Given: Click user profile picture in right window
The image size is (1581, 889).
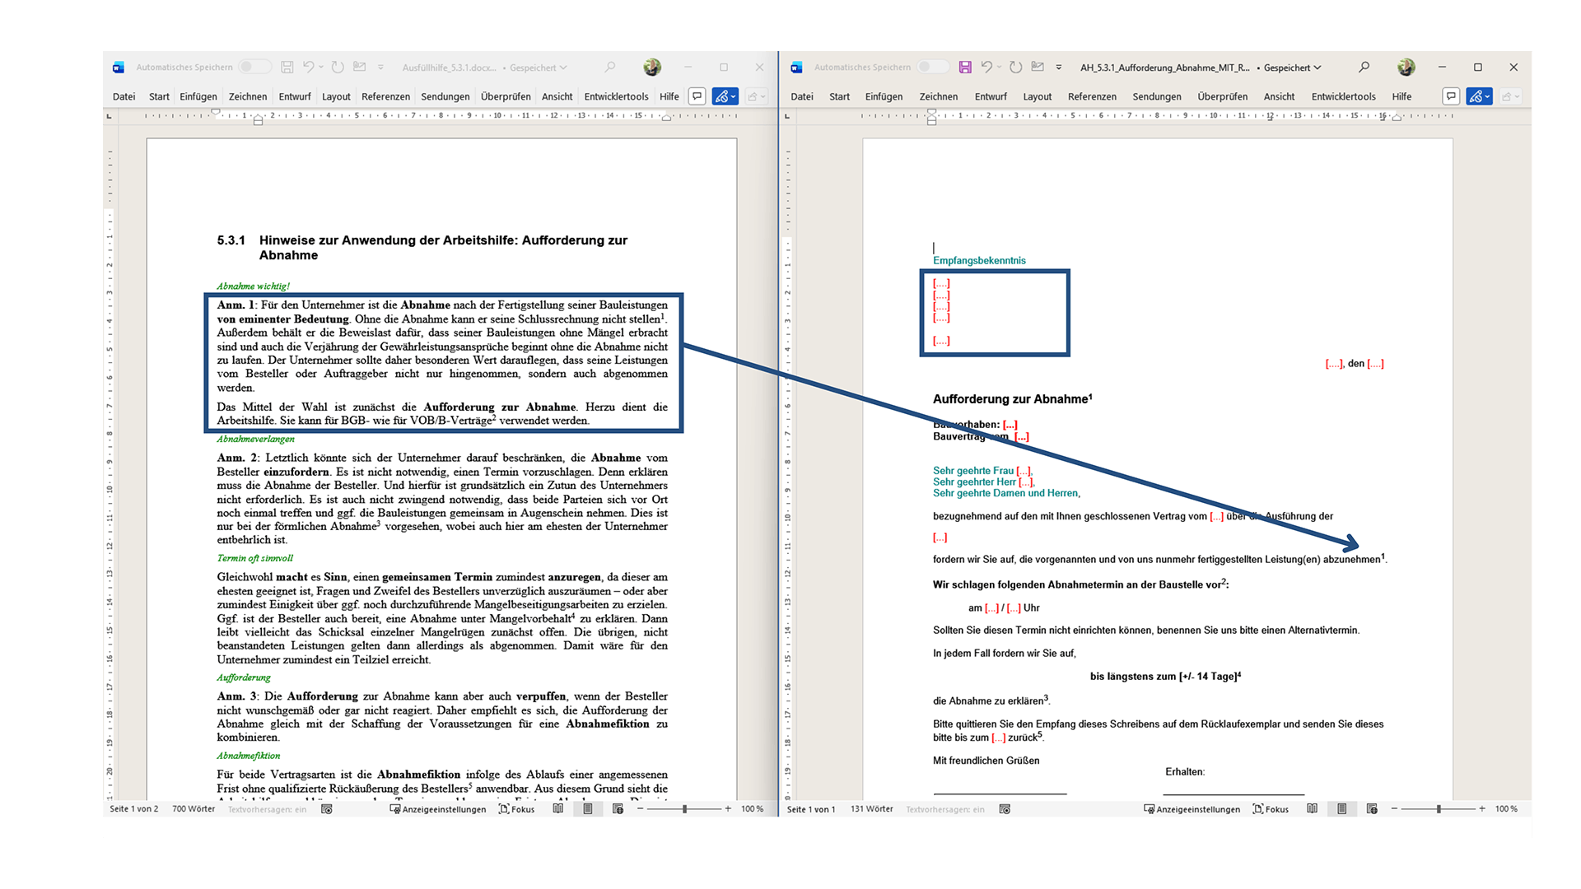Looking at the screenshot, I should click(x=1406, y=67).
